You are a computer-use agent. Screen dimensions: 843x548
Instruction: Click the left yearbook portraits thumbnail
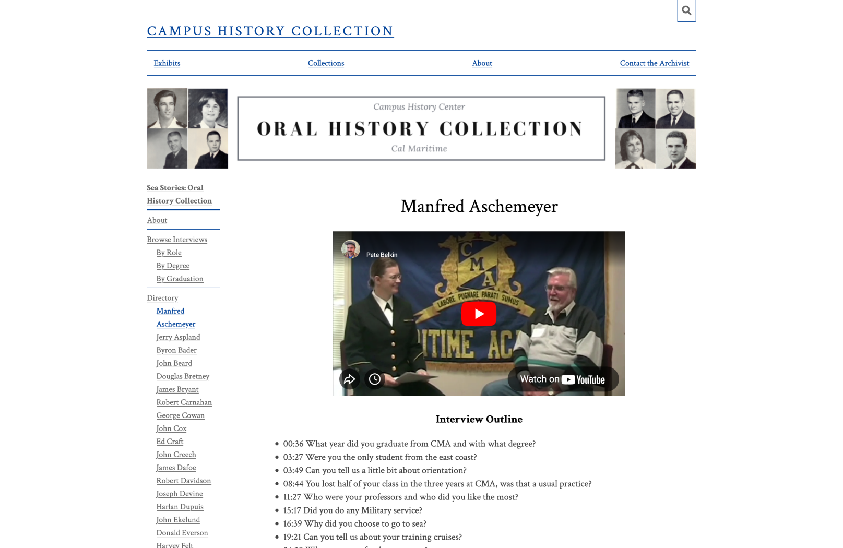[187, 128]
